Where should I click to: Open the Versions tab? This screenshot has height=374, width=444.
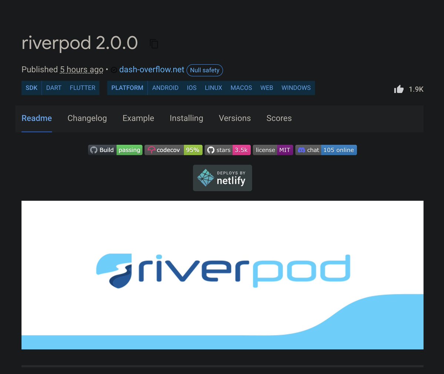coord(235,118)
